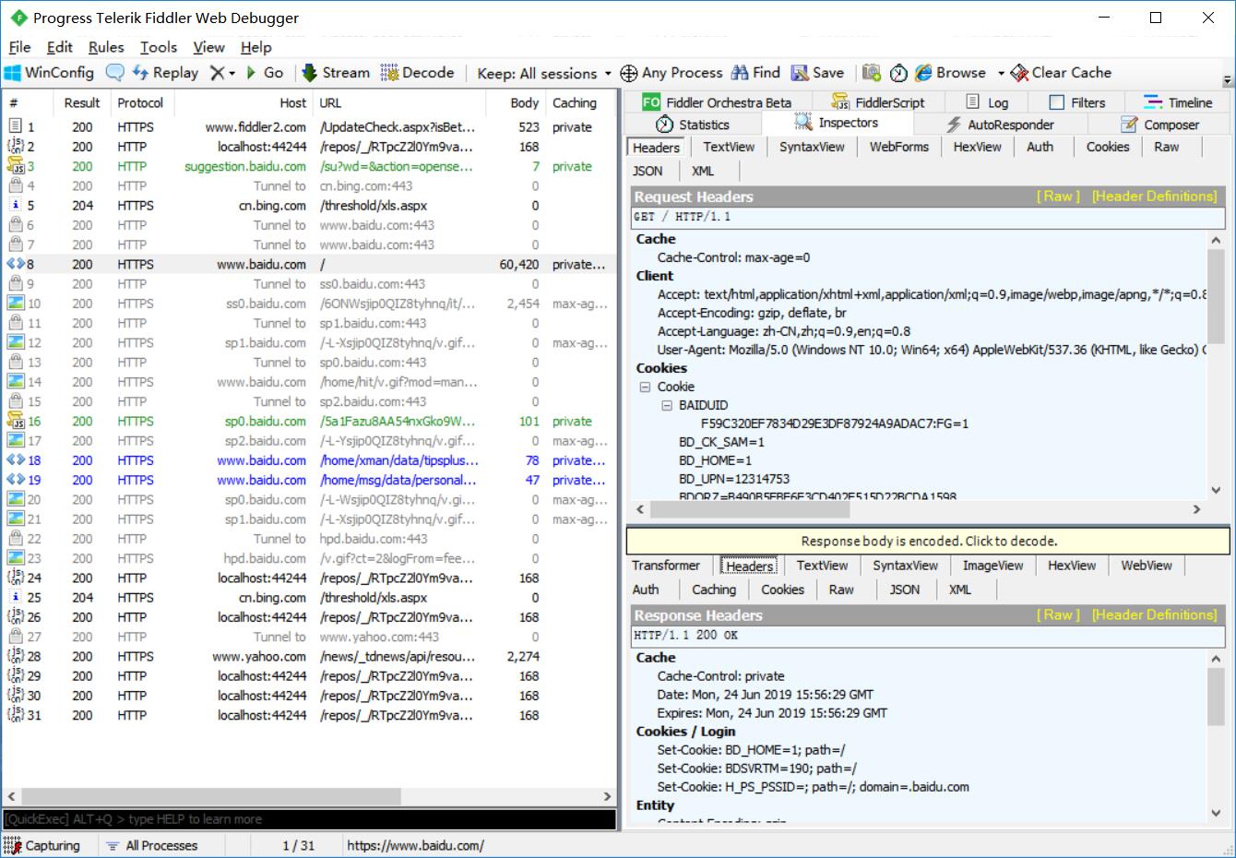
Task: Open Find sessions binoculars tool
Action: pos(755,73)
